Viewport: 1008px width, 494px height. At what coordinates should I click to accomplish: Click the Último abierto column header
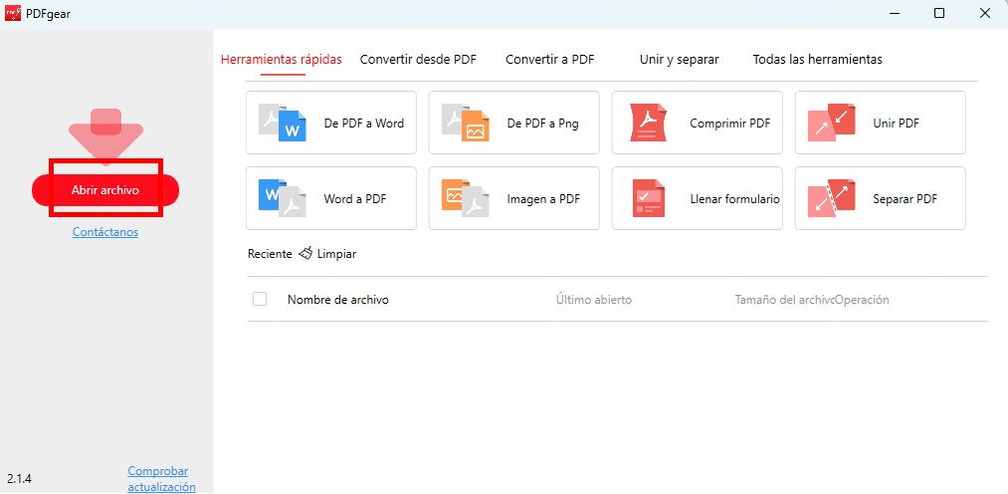594,300
